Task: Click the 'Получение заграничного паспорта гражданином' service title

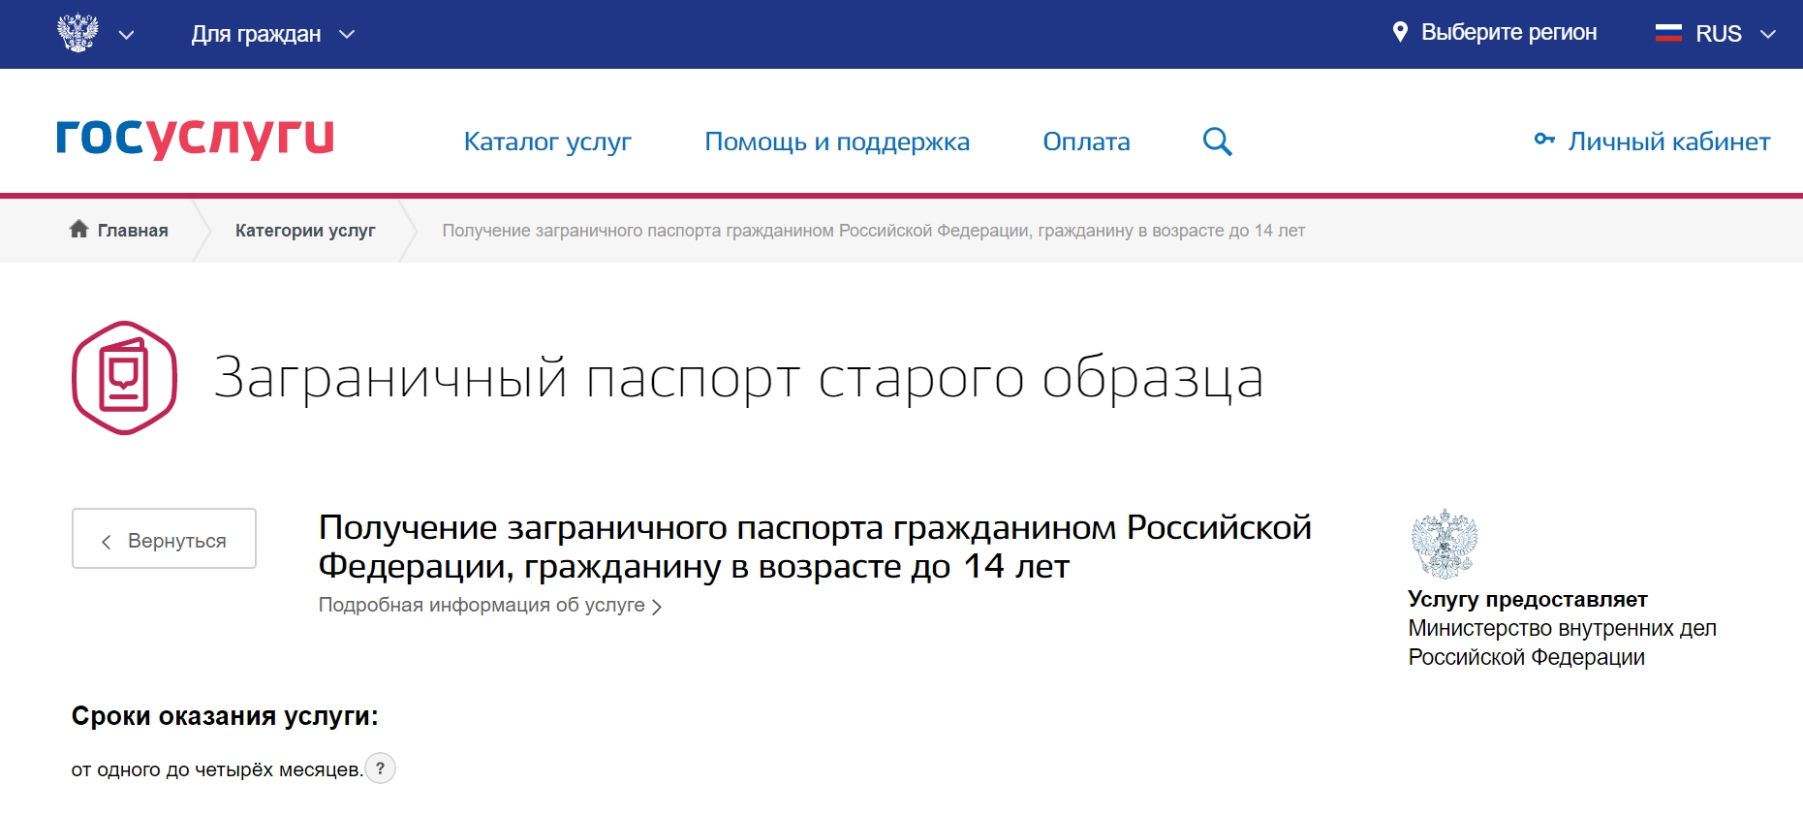Action: [815, 547]
